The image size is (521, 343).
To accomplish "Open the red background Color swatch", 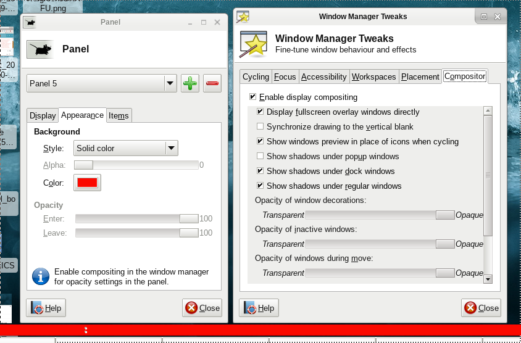I will 87,183.
